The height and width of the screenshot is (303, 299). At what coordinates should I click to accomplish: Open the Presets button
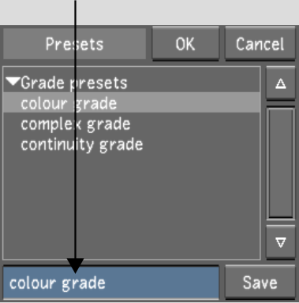pos(74,44)
